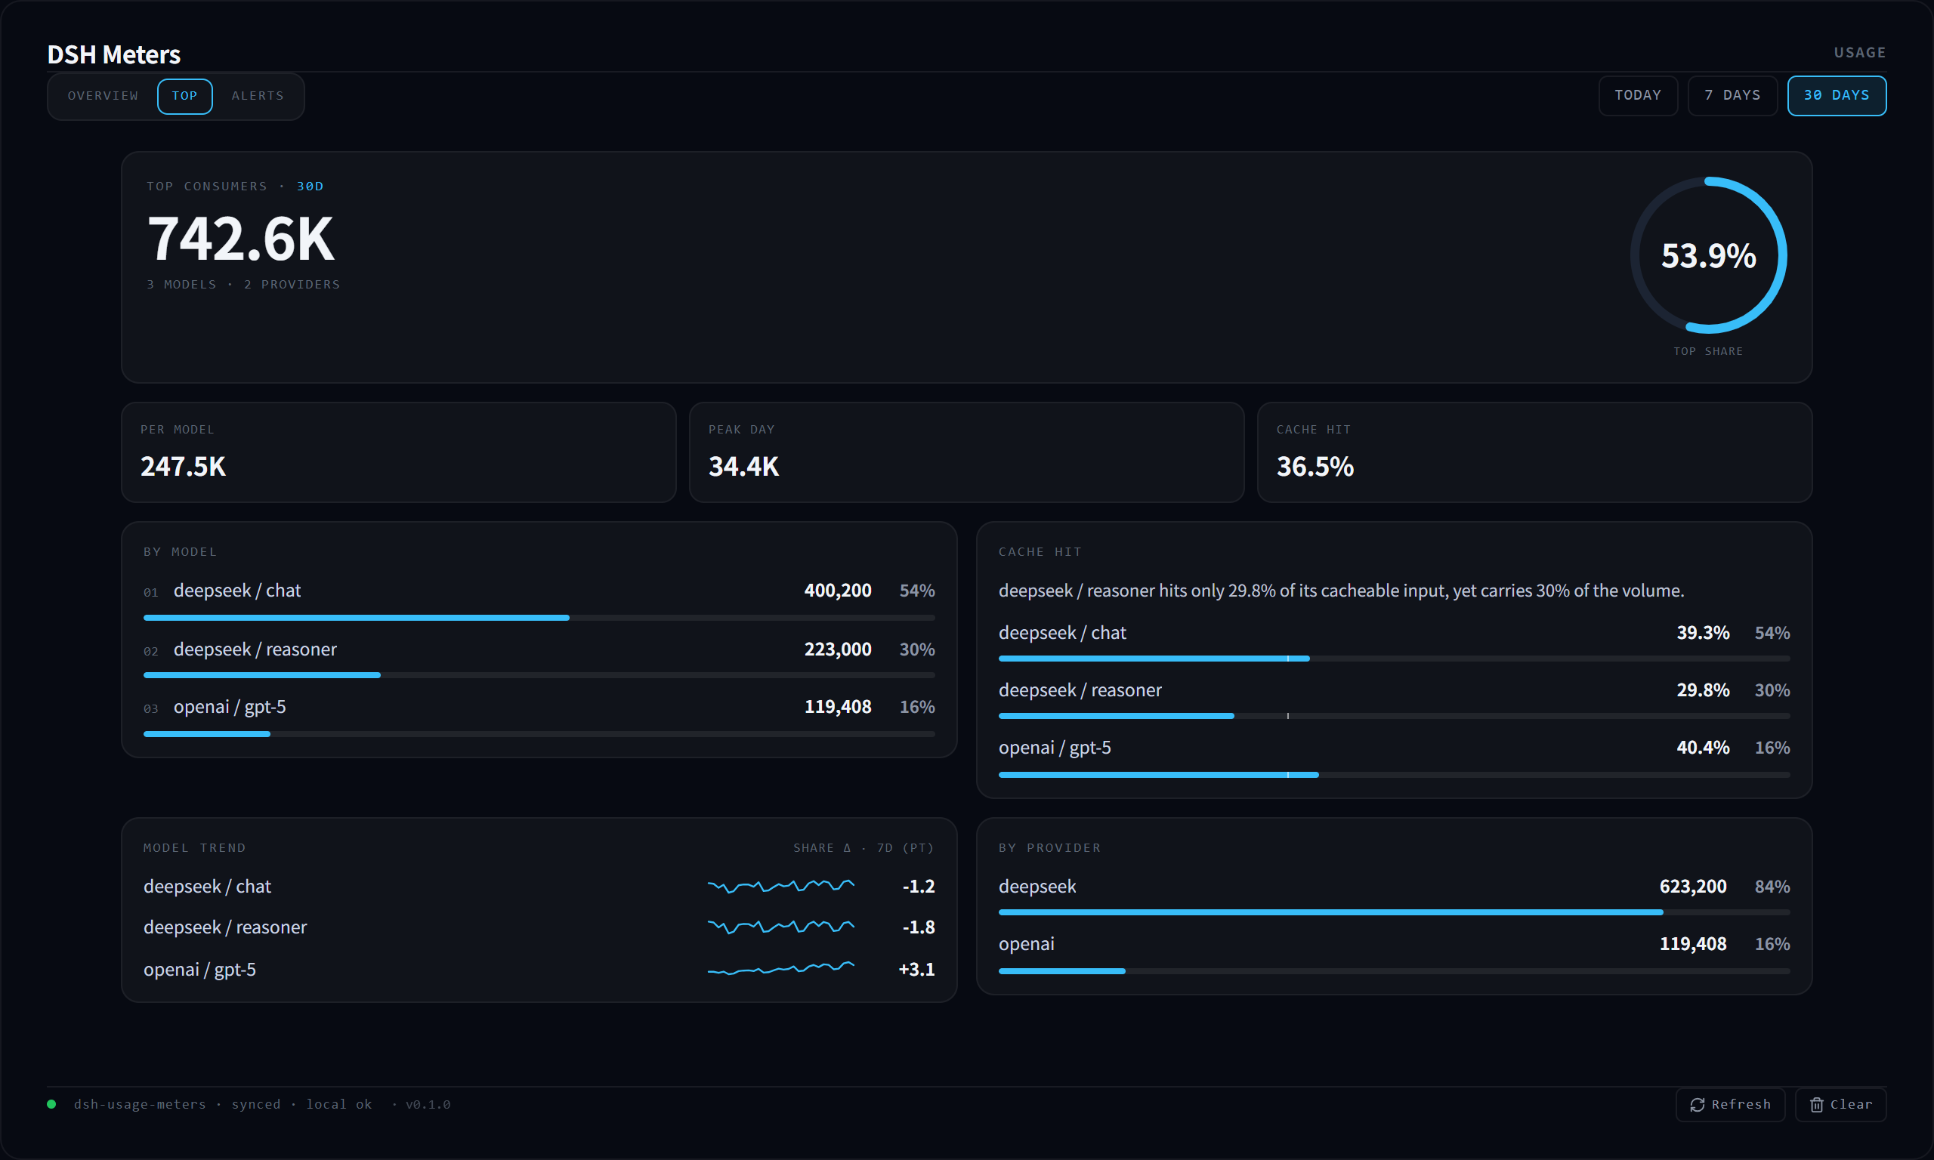Click the -1.2 share delta
The height and width of the screenshot is (1160, 1934).
tap(919, 887)
